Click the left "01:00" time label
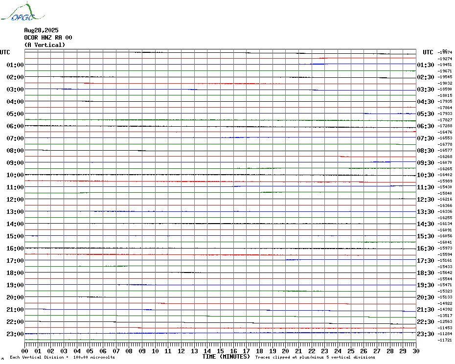Image resolution: width=455 pixels, height=364 pixels. click(x=15, y=65)
